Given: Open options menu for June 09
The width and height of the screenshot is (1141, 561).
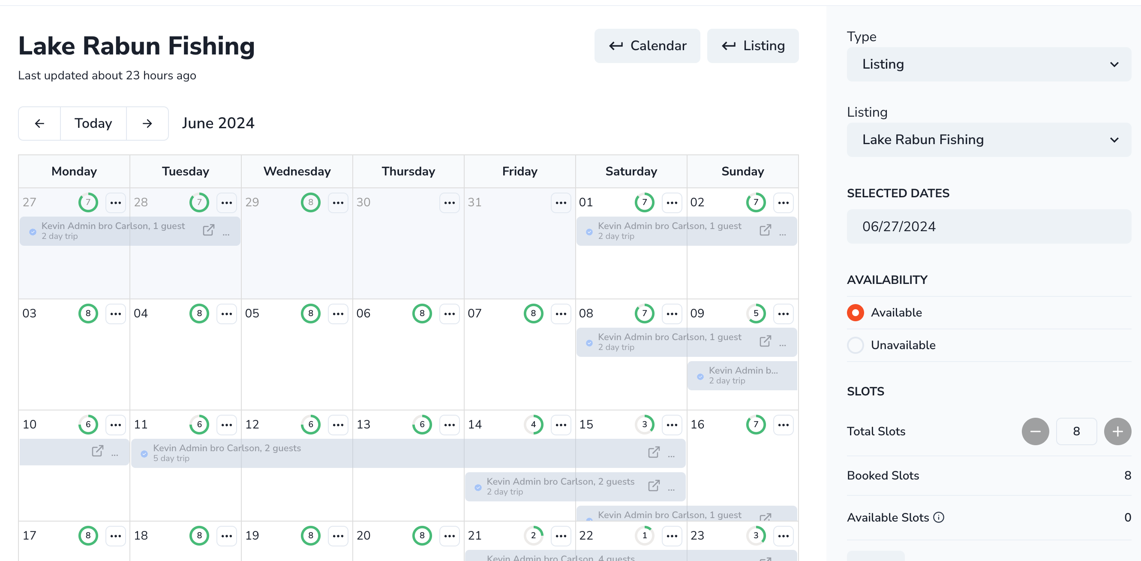Looking at the screenshot, I should click(x=783, y=314).
